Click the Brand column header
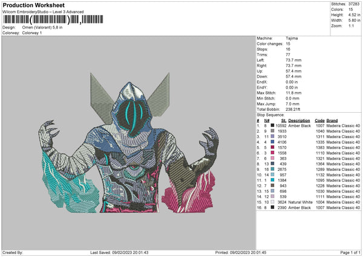This screenshot has height=257, width=363. tap(332, 120)
